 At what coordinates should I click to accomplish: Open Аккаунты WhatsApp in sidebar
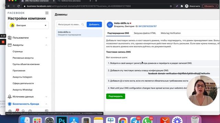point(22,90)
